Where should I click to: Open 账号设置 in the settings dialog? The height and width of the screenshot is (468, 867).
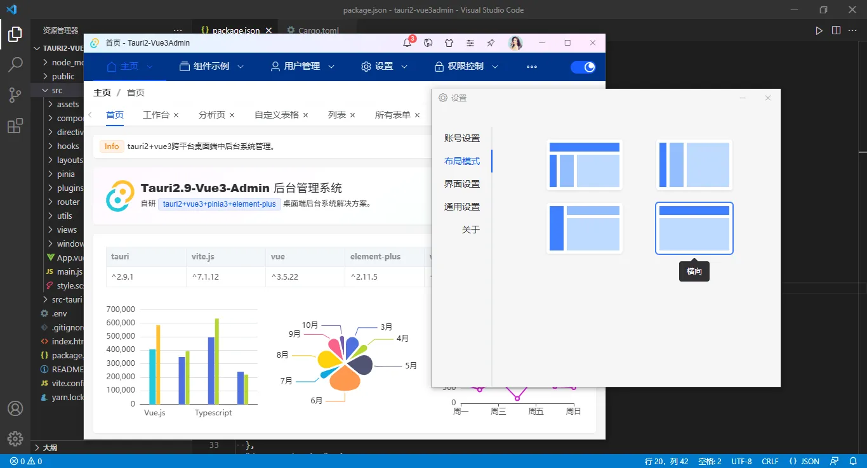click(463, 138)
